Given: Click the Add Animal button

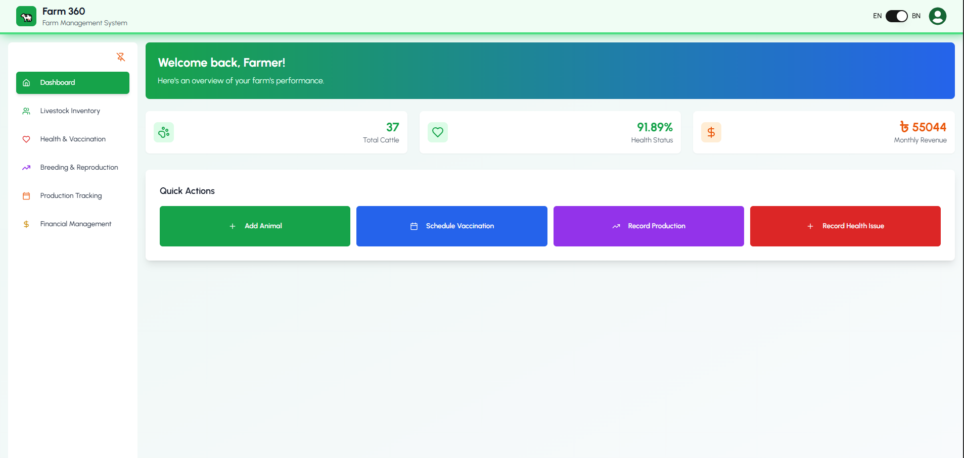Looking at the screenshot, I should point(254,226).
